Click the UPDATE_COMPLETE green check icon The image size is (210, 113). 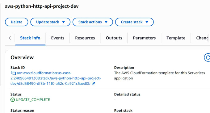(12, 100)
